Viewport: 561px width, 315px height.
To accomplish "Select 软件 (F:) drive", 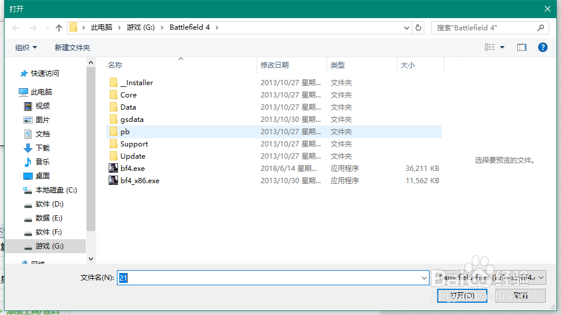I will [x=49, y=232].
